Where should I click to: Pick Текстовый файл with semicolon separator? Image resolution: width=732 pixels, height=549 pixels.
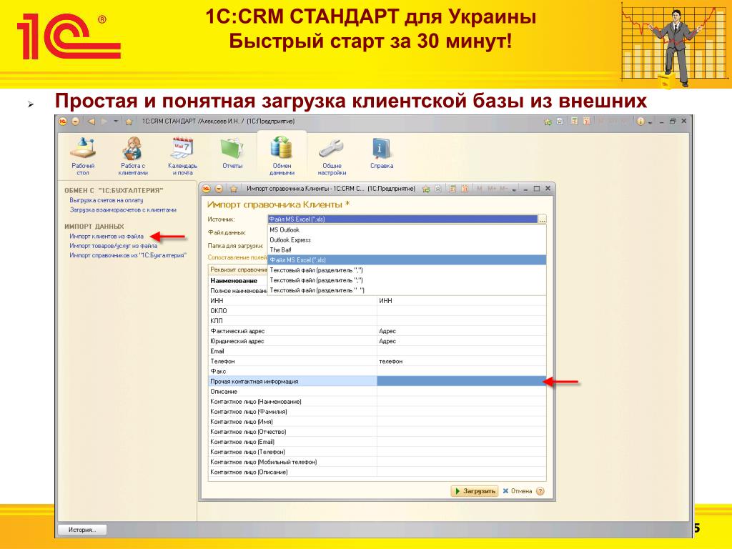tap(407, 280)
